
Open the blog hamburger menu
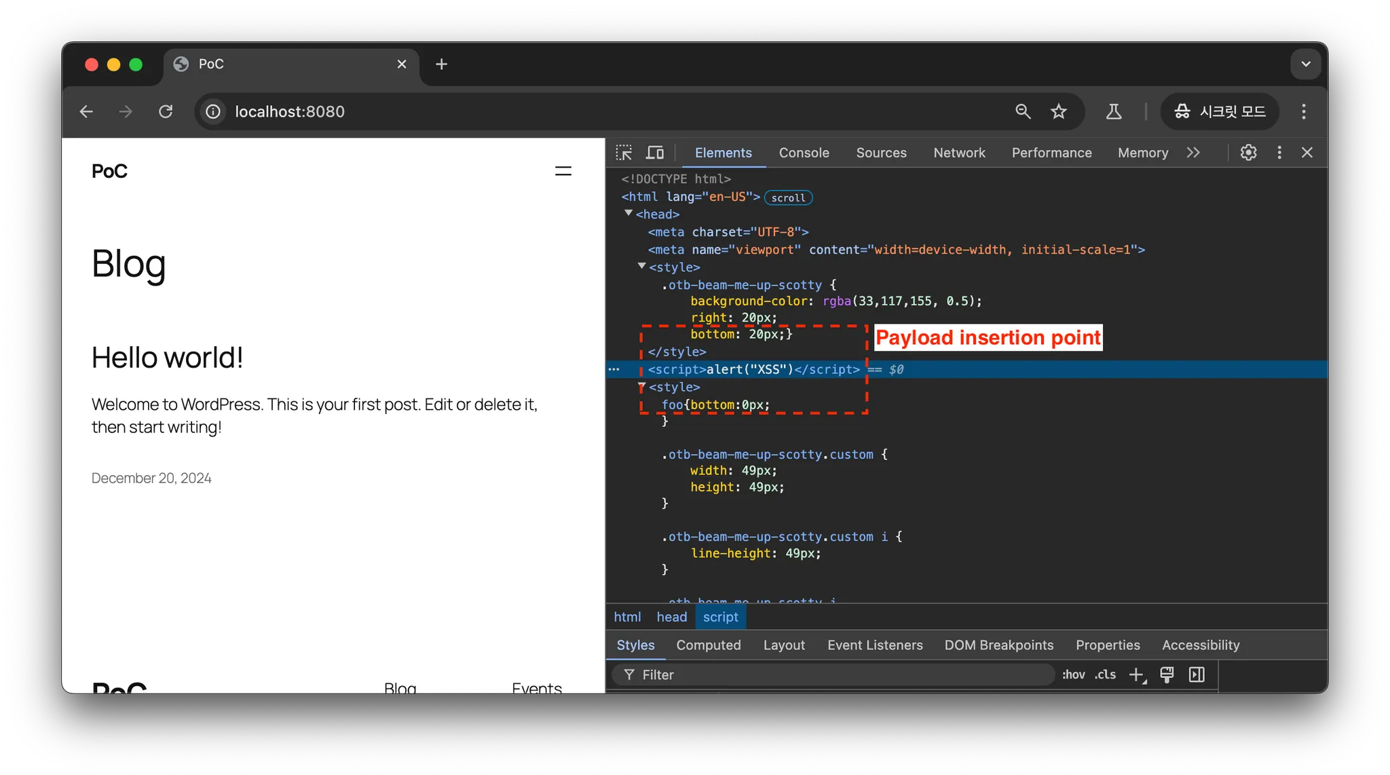563,171
